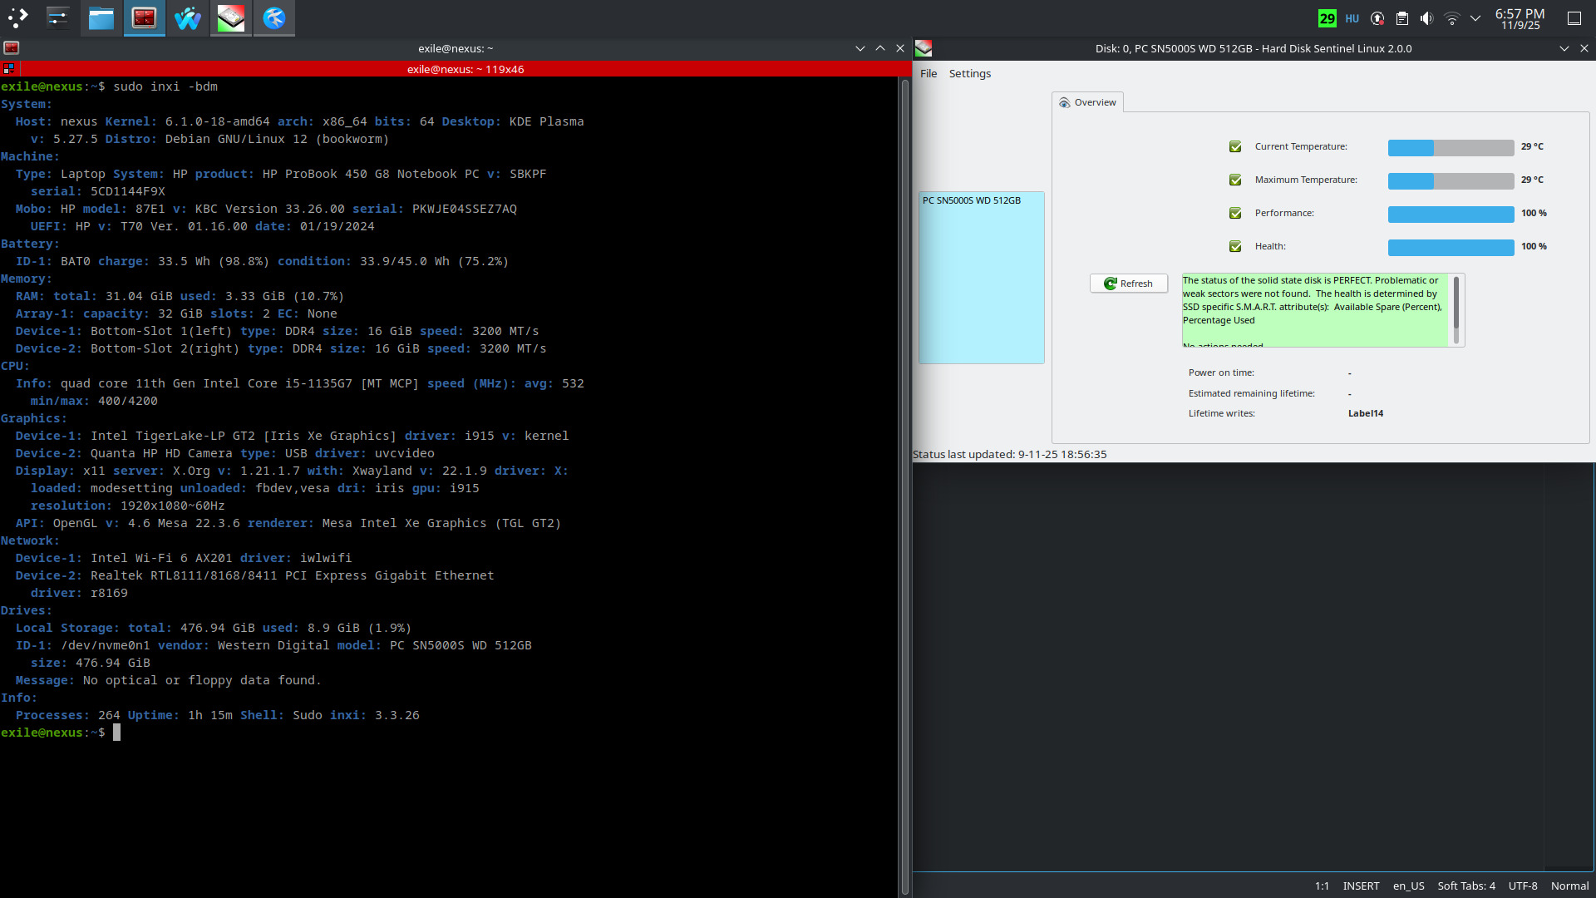Open the system updates tray icon

coord(1377,18)
